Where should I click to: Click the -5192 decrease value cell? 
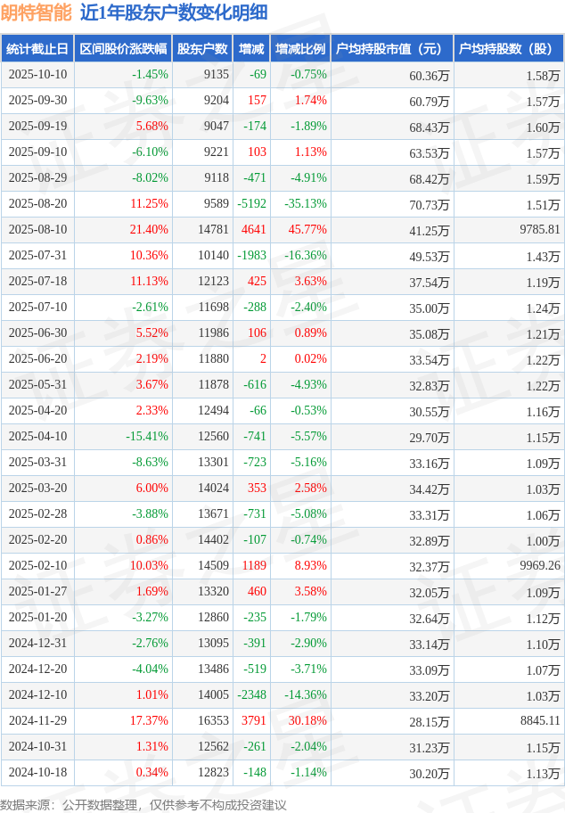[x=253, y=204]
